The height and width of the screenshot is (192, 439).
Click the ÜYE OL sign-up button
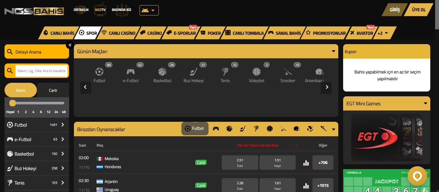click(419, 10)
